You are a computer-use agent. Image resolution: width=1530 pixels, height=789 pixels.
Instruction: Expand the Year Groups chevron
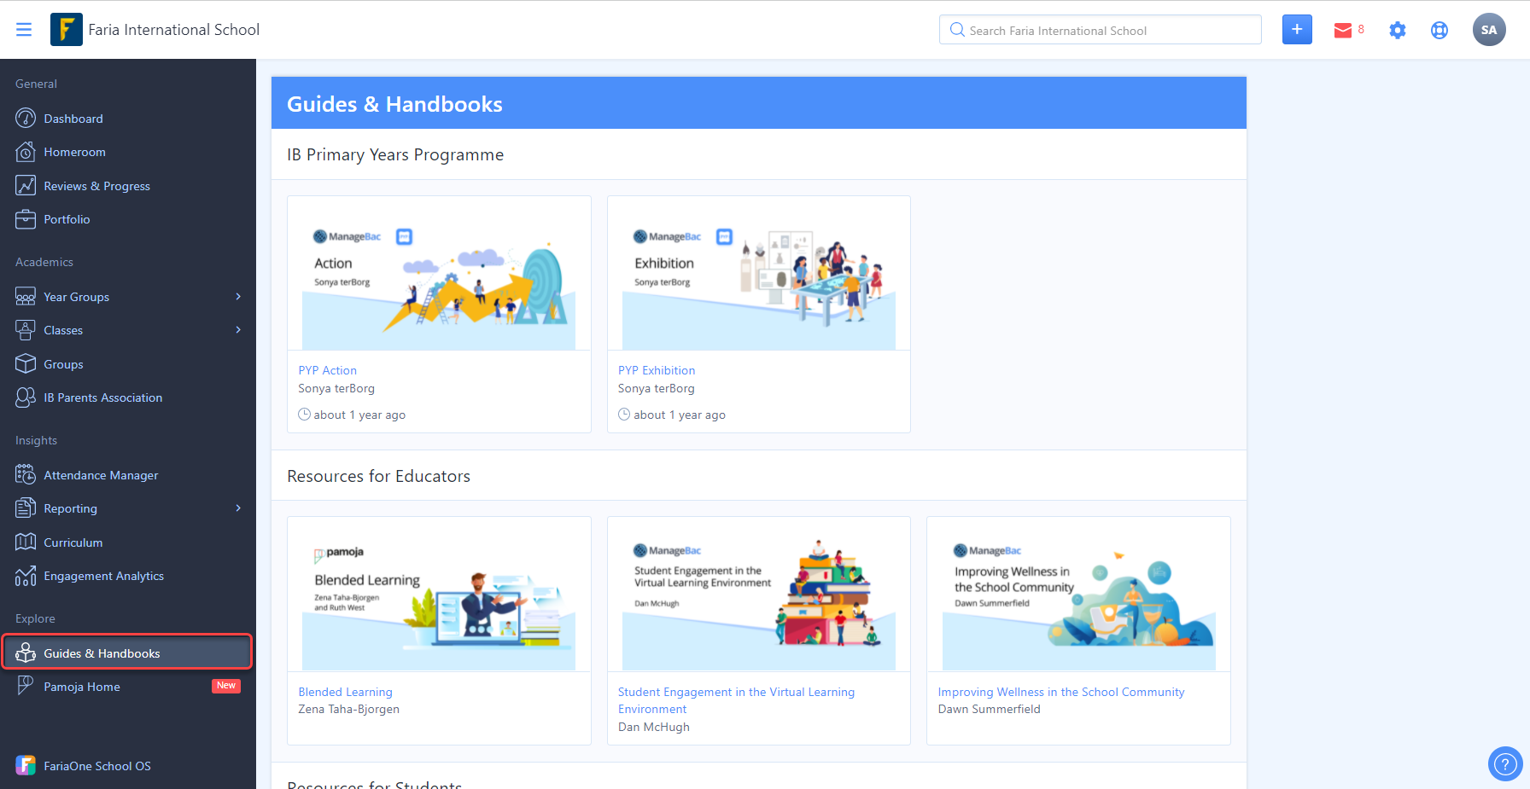(238, 296)
